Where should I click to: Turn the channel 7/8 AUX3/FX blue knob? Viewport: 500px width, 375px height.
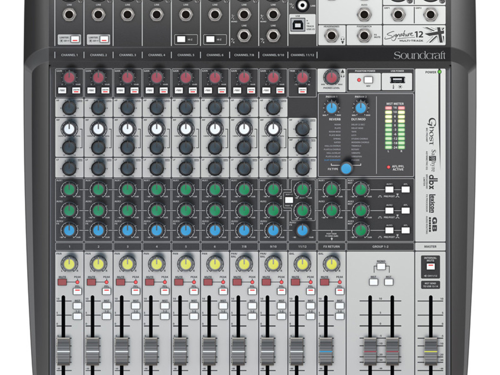click(x=244, y=230)
